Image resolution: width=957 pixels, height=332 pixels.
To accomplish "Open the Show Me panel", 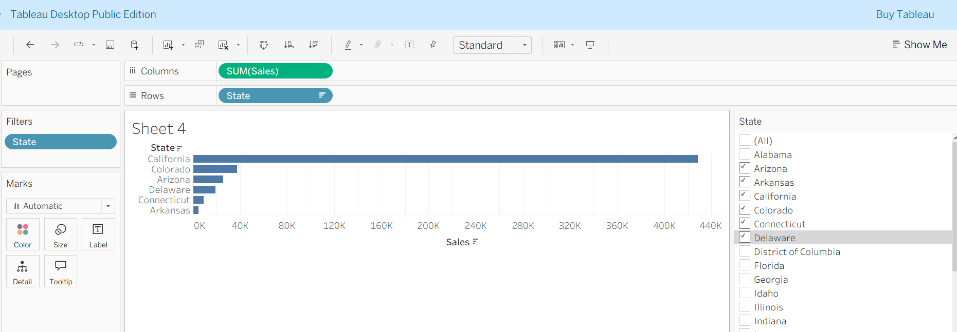I will (920, 45).
